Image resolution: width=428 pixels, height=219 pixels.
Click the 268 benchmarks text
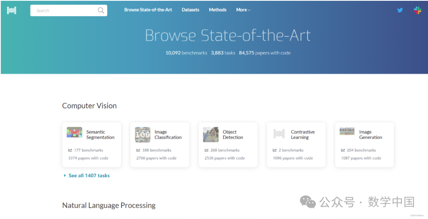[225, 150]
